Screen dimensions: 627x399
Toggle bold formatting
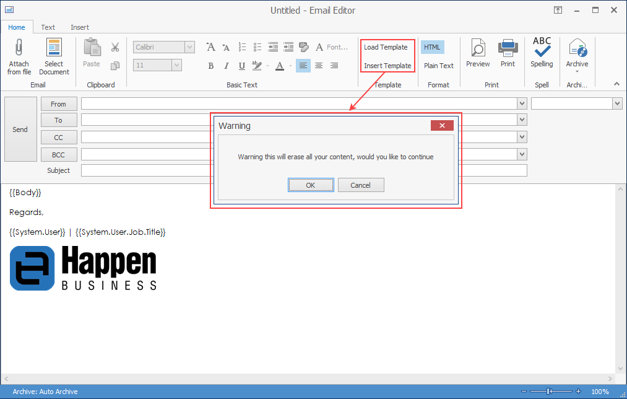(x=210, y=66)
